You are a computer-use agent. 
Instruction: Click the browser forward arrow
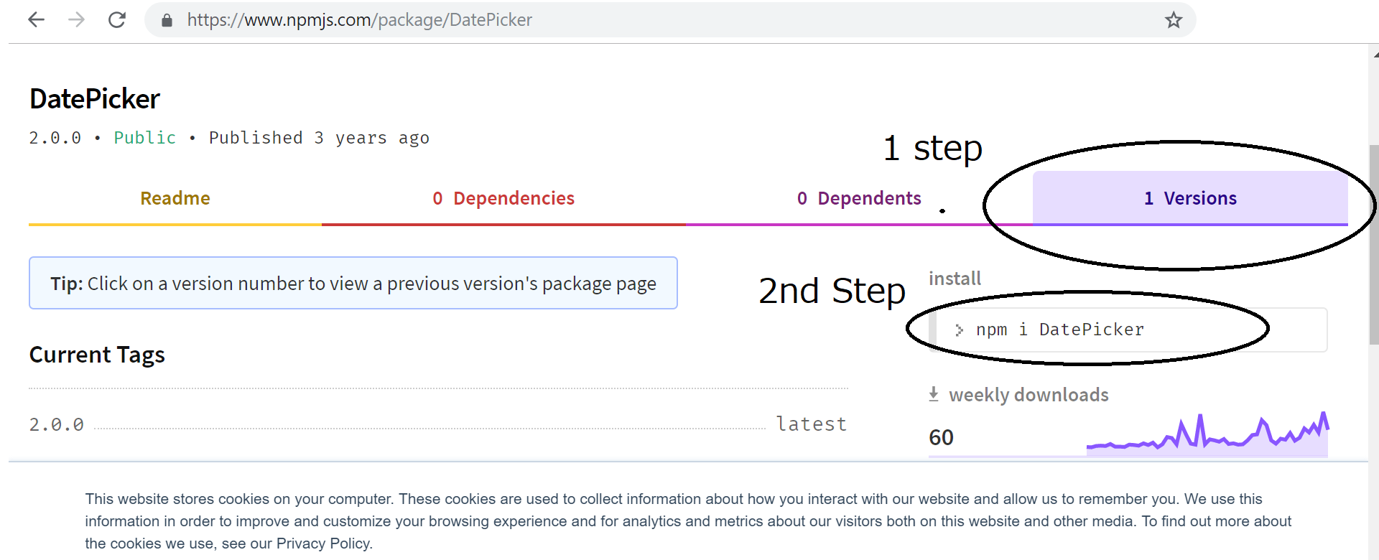pyautogui.click(x=76, y=20)
